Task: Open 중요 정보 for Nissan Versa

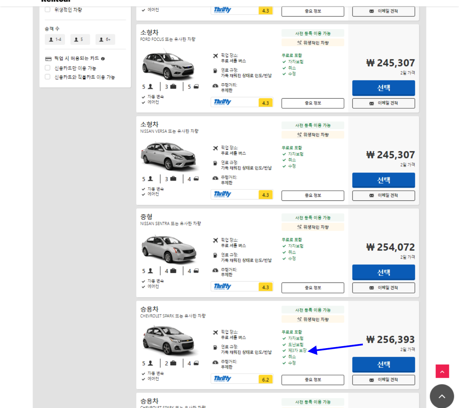Action: 313,195
